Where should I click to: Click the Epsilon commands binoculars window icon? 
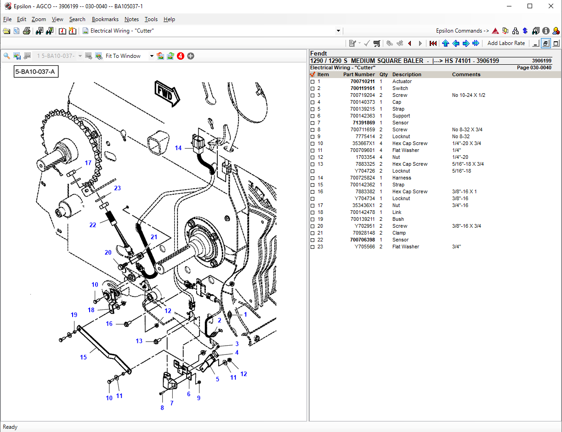point(536,31)
